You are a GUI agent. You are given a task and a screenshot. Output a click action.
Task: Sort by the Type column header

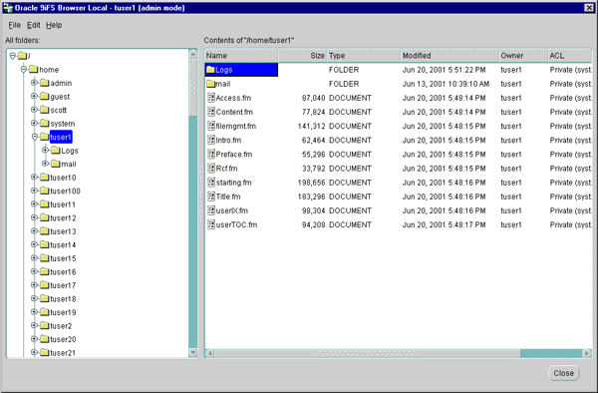364,56
